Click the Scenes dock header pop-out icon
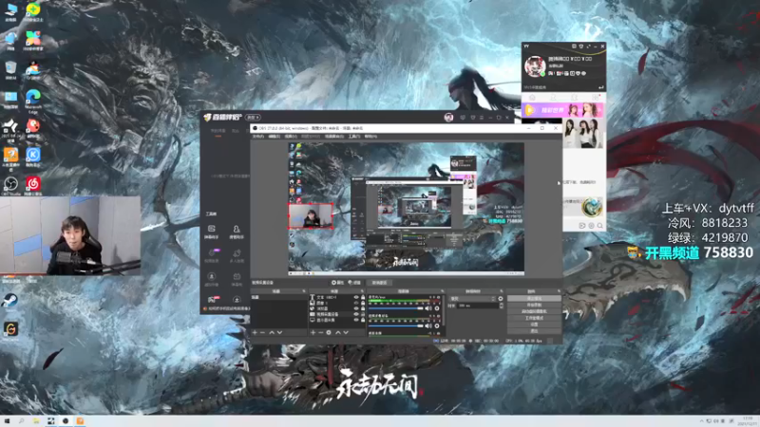This screenshot has width=760, height=427. (303, 291)
